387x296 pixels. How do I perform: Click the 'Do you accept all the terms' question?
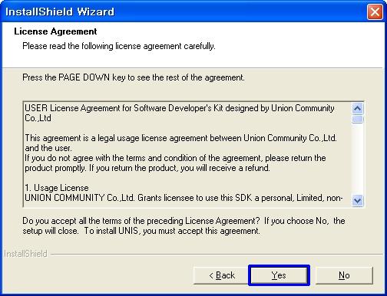(184, 225)
